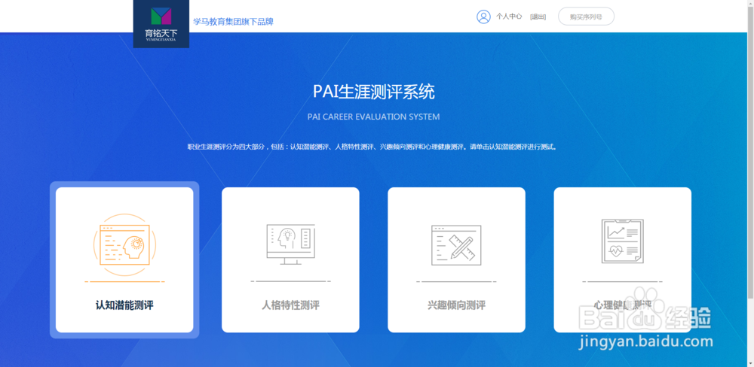Log out via the [退出] link
Screen dimensions: 754x367
(x=538, y=17)
